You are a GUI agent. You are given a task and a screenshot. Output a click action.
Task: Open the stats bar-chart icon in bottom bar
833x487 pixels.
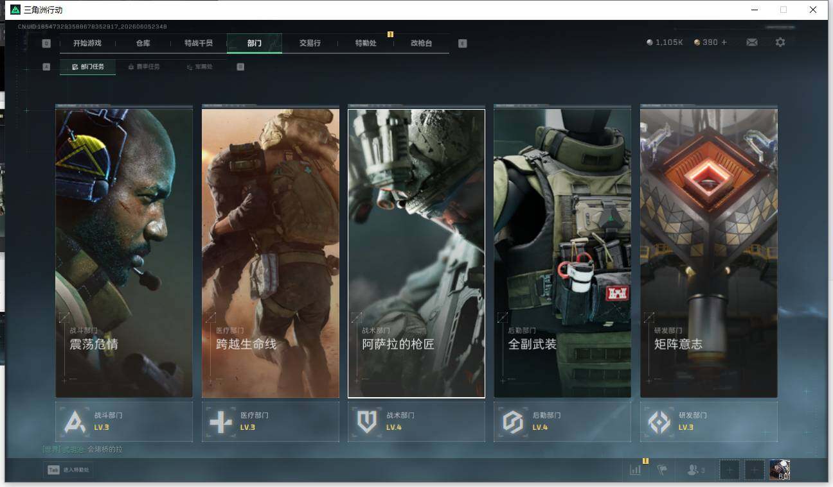pyautogui.click(x=635, y=470)
